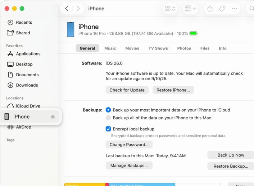Image resolution: width=254 pixels, height=186 pixels.
Task: Click yellow Photos storage bar segment
Action: tap(85, 185)
